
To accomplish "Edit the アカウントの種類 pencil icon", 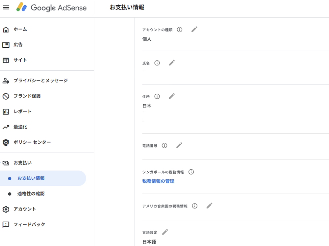I will pos(194,30).
